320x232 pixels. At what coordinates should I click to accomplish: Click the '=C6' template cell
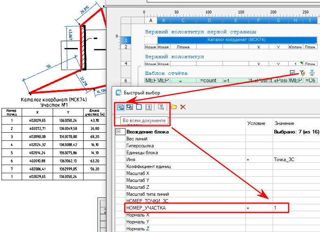pos(310,81)
